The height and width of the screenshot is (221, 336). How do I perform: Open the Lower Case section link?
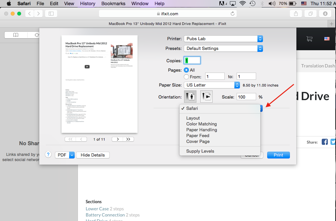click(97, 209)
